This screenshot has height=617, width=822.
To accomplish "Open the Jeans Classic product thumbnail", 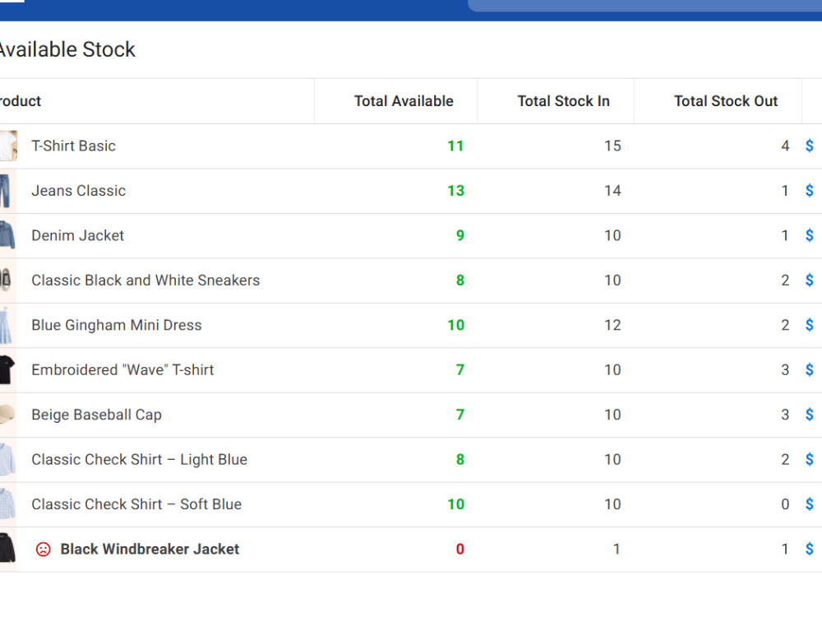I will pos(7,191).
